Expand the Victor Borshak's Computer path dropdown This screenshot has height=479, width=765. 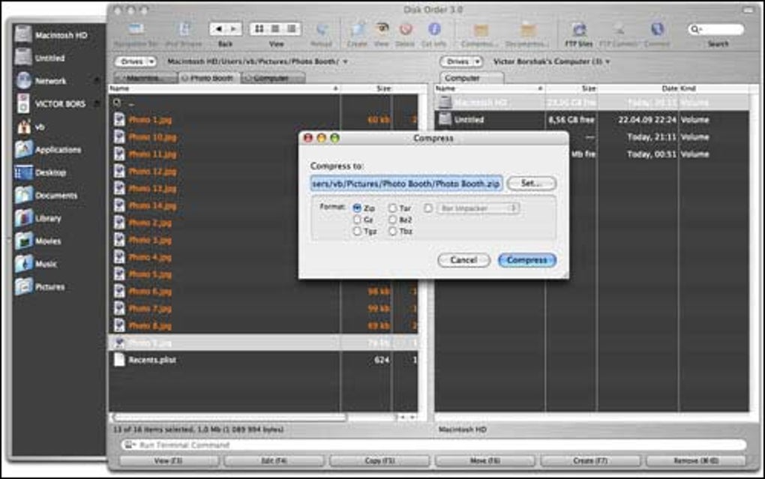coord(608,61)
